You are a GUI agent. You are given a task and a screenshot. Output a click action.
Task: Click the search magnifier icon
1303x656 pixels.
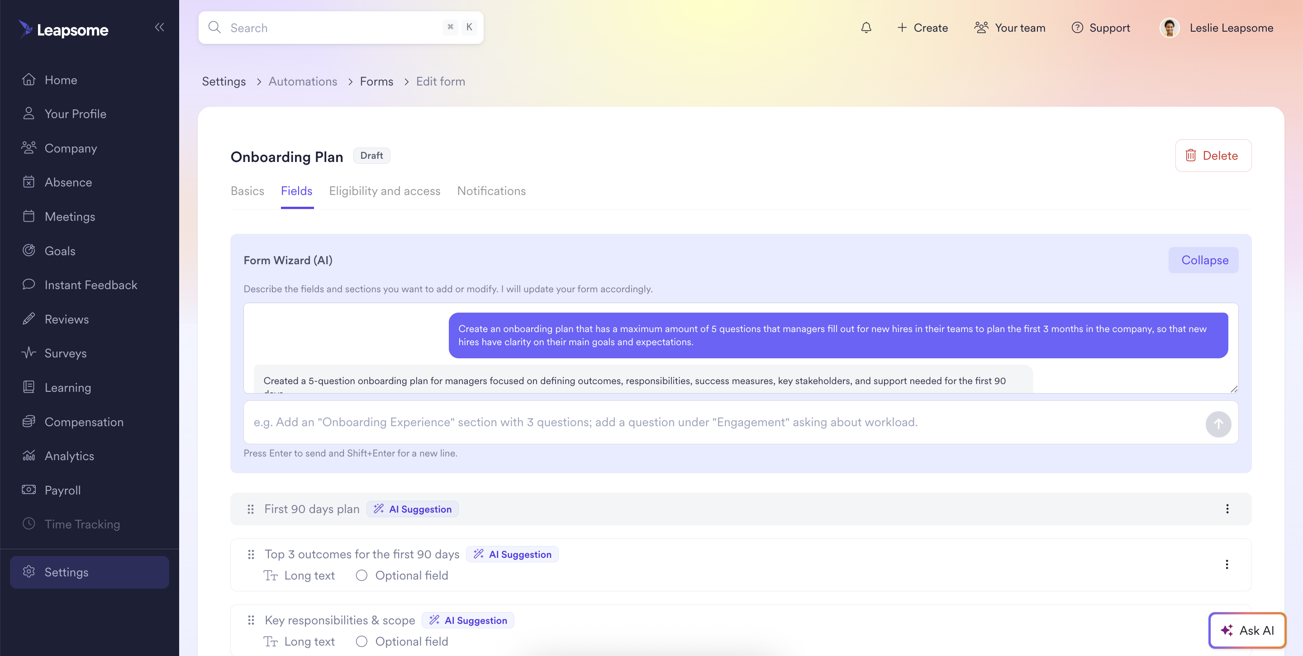click(x=214, y=27)
